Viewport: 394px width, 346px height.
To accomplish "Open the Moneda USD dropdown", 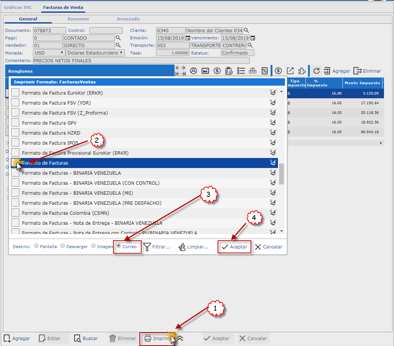I will [49, 53].
